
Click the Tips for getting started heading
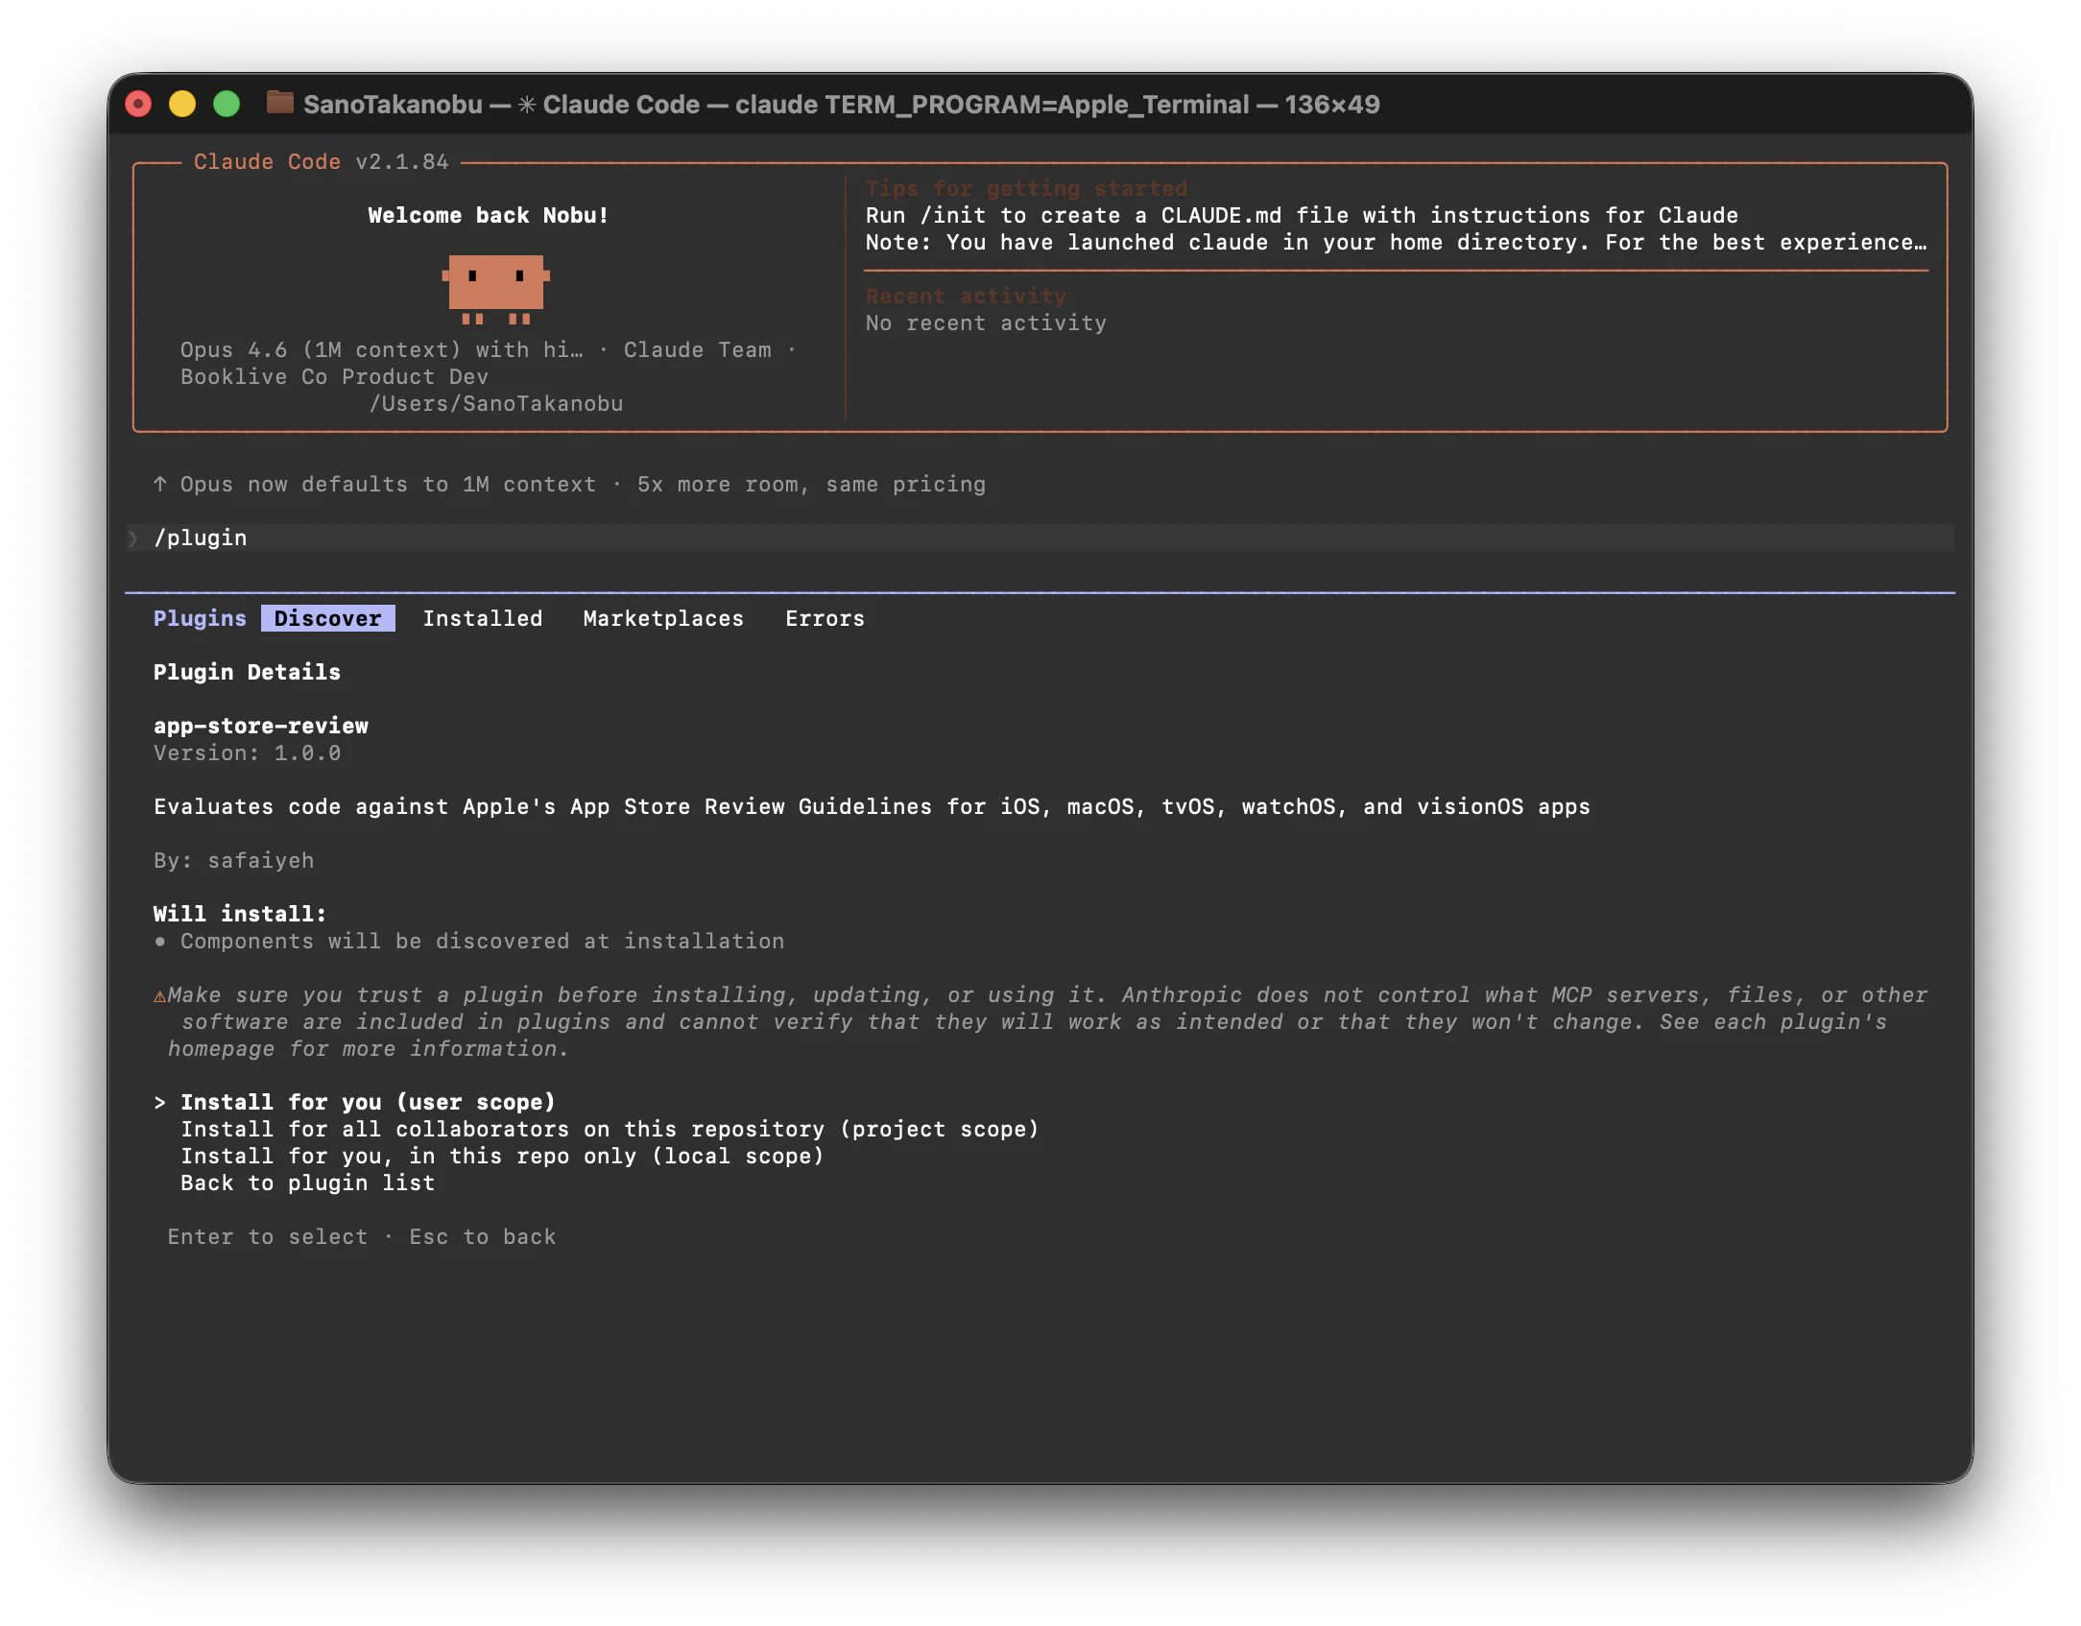(x=1026, y=188)
